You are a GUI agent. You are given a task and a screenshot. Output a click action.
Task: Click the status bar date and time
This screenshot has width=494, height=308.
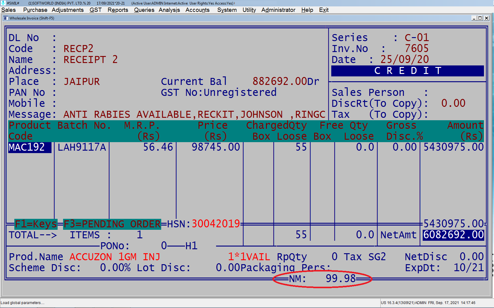point(452,303)
